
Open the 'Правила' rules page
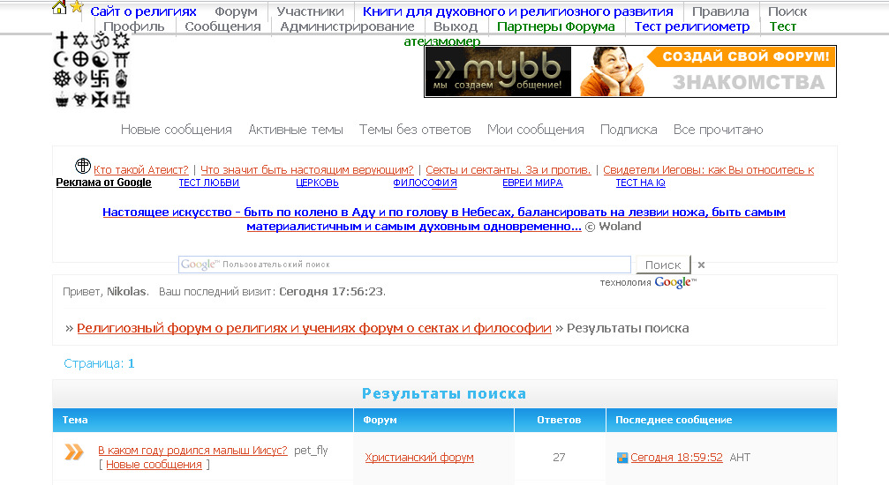click(x=720, y=11)
